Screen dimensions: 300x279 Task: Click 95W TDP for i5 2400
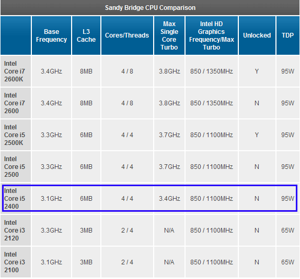[x=287, y=199]
